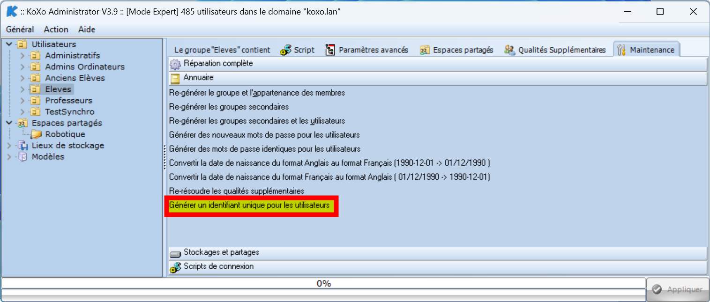Click the Anciens Elèves folder icon
This screenshot has width=710, height=302.
[x=36, y=78]
